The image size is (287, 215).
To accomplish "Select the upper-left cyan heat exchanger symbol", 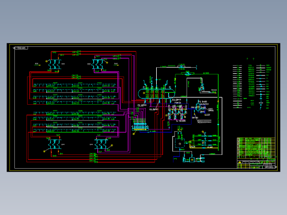I will 54,64.
